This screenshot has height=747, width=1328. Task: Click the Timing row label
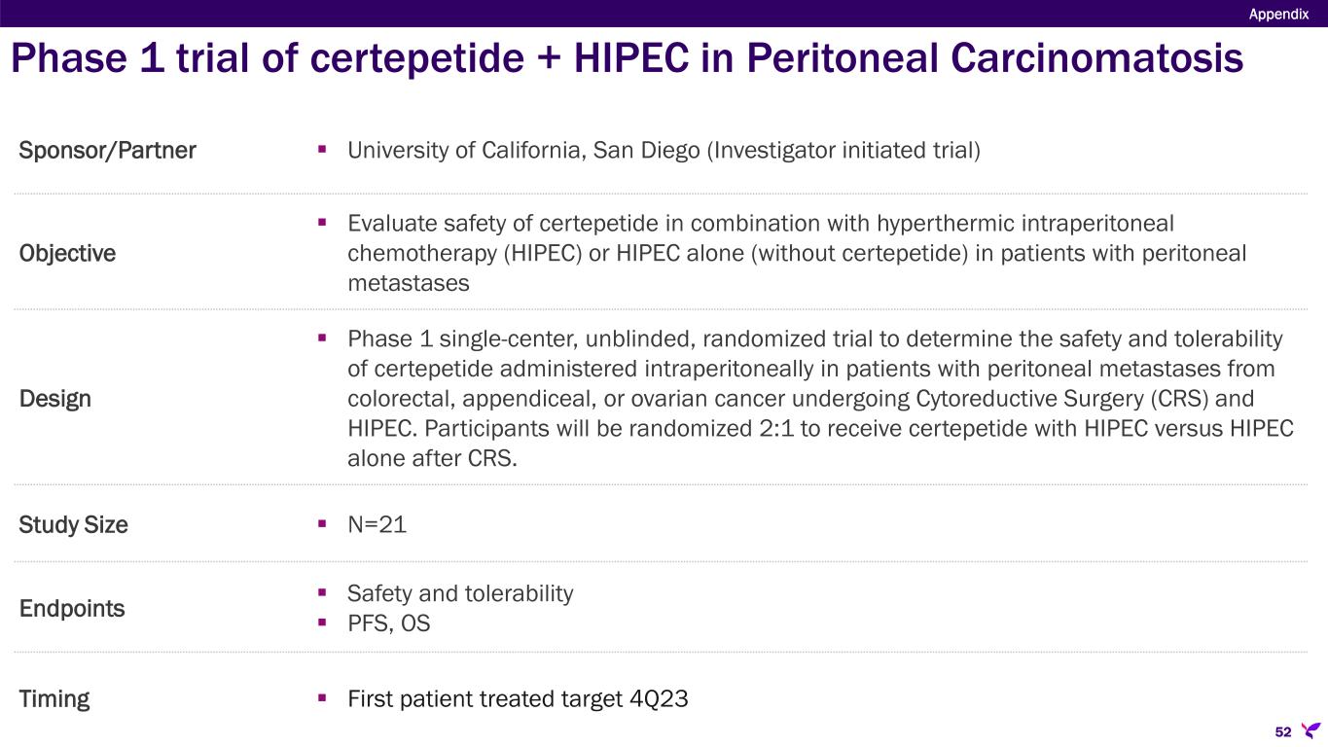click(54, 699)
